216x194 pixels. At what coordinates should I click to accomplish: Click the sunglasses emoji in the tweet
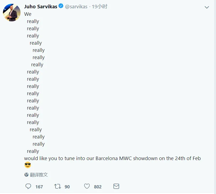click(28, 165)
